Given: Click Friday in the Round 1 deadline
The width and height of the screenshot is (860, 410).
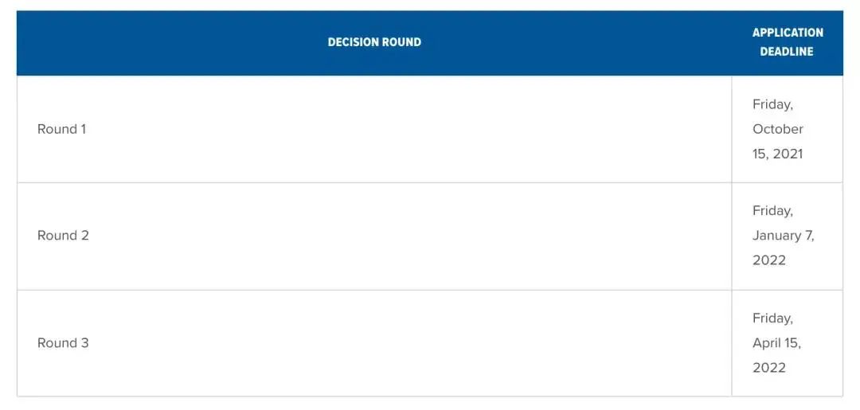Looking at the screenshot, I should point(772,104).
